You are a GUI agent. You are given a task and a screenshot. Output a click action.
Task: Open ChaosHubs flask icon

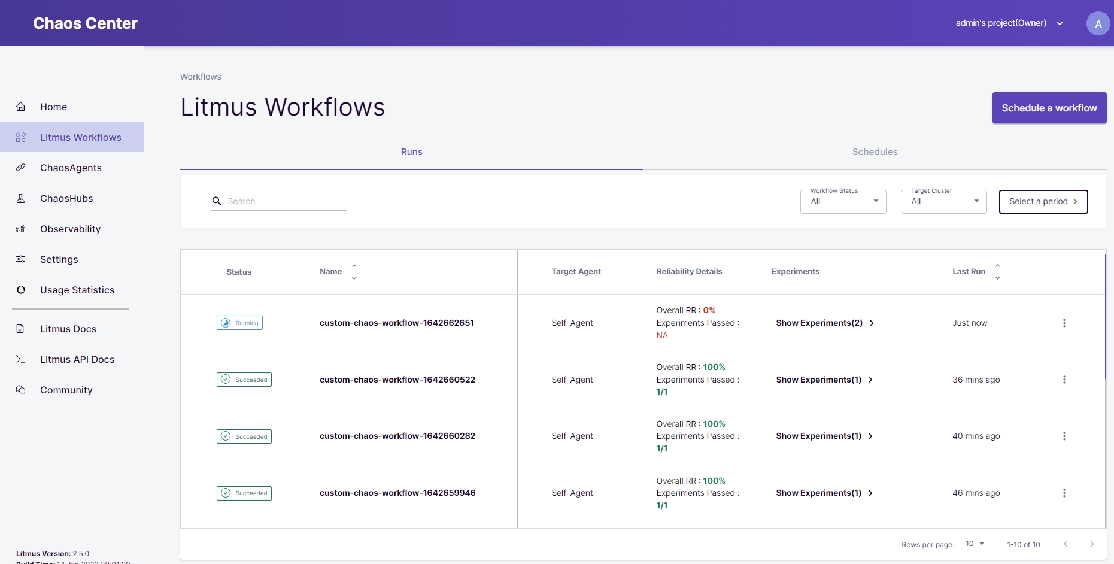click(x=21, y=198)
